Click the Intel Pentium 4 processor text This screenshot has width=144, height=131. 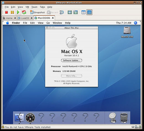[77, 66]
